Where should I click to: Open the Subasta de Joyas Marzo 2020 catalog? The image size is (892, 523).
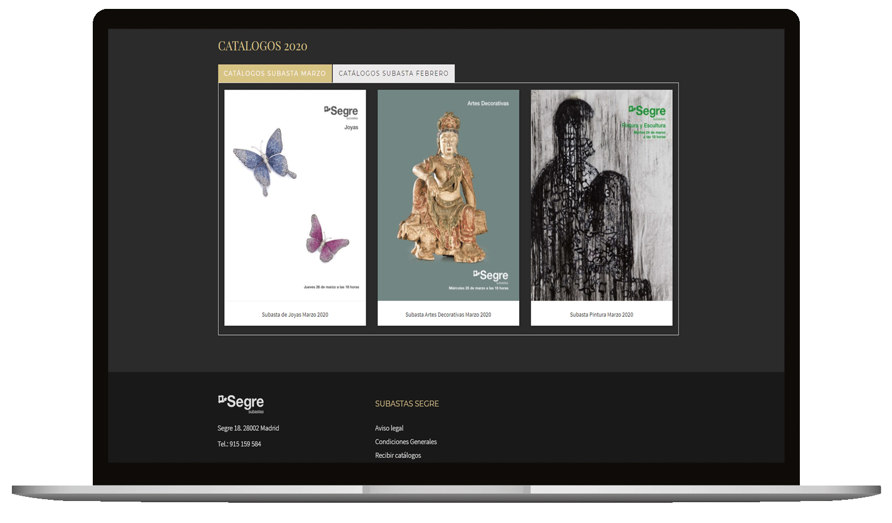click(x=294, y=314)
